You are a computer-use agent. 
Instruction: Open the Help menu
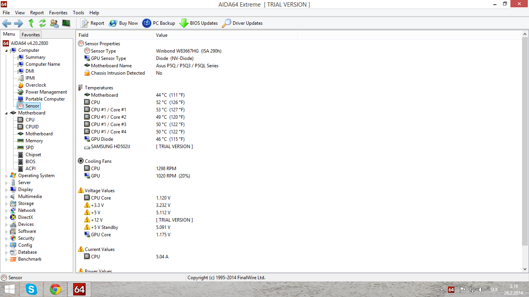tap(94, 13)
